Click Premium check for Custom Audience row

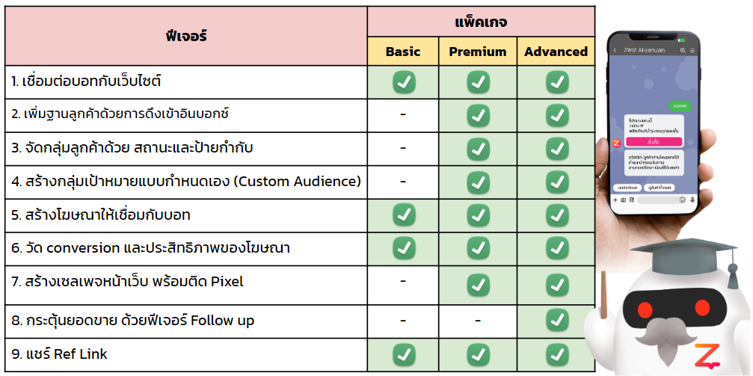[x=478, y=182]
